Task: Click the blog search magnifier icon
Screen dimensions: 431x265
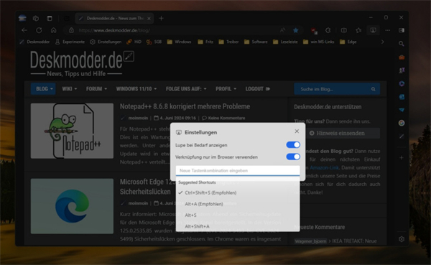Action: (x=373, y=89)
